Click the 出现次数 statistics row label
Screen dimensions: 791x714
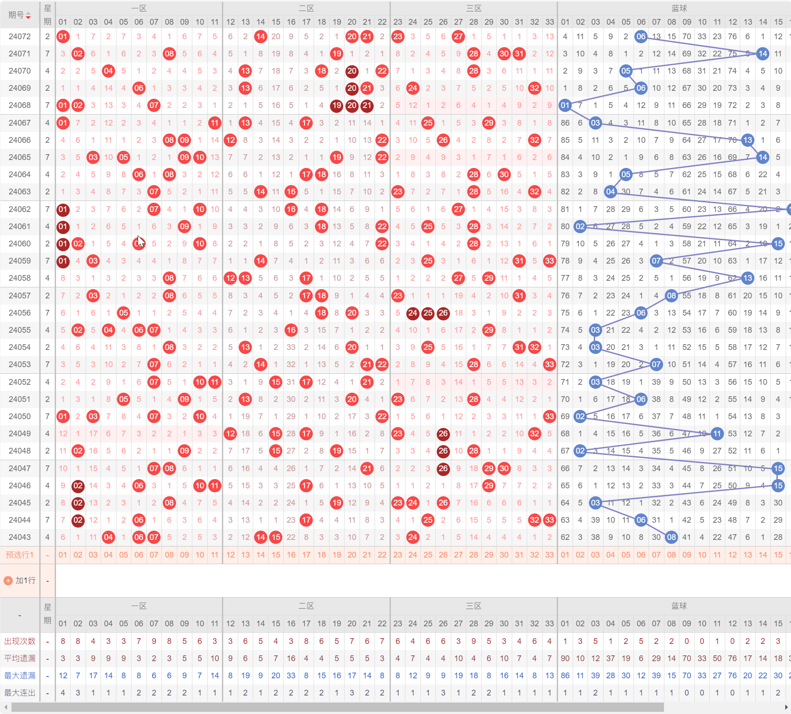click(x=20, y=641)
